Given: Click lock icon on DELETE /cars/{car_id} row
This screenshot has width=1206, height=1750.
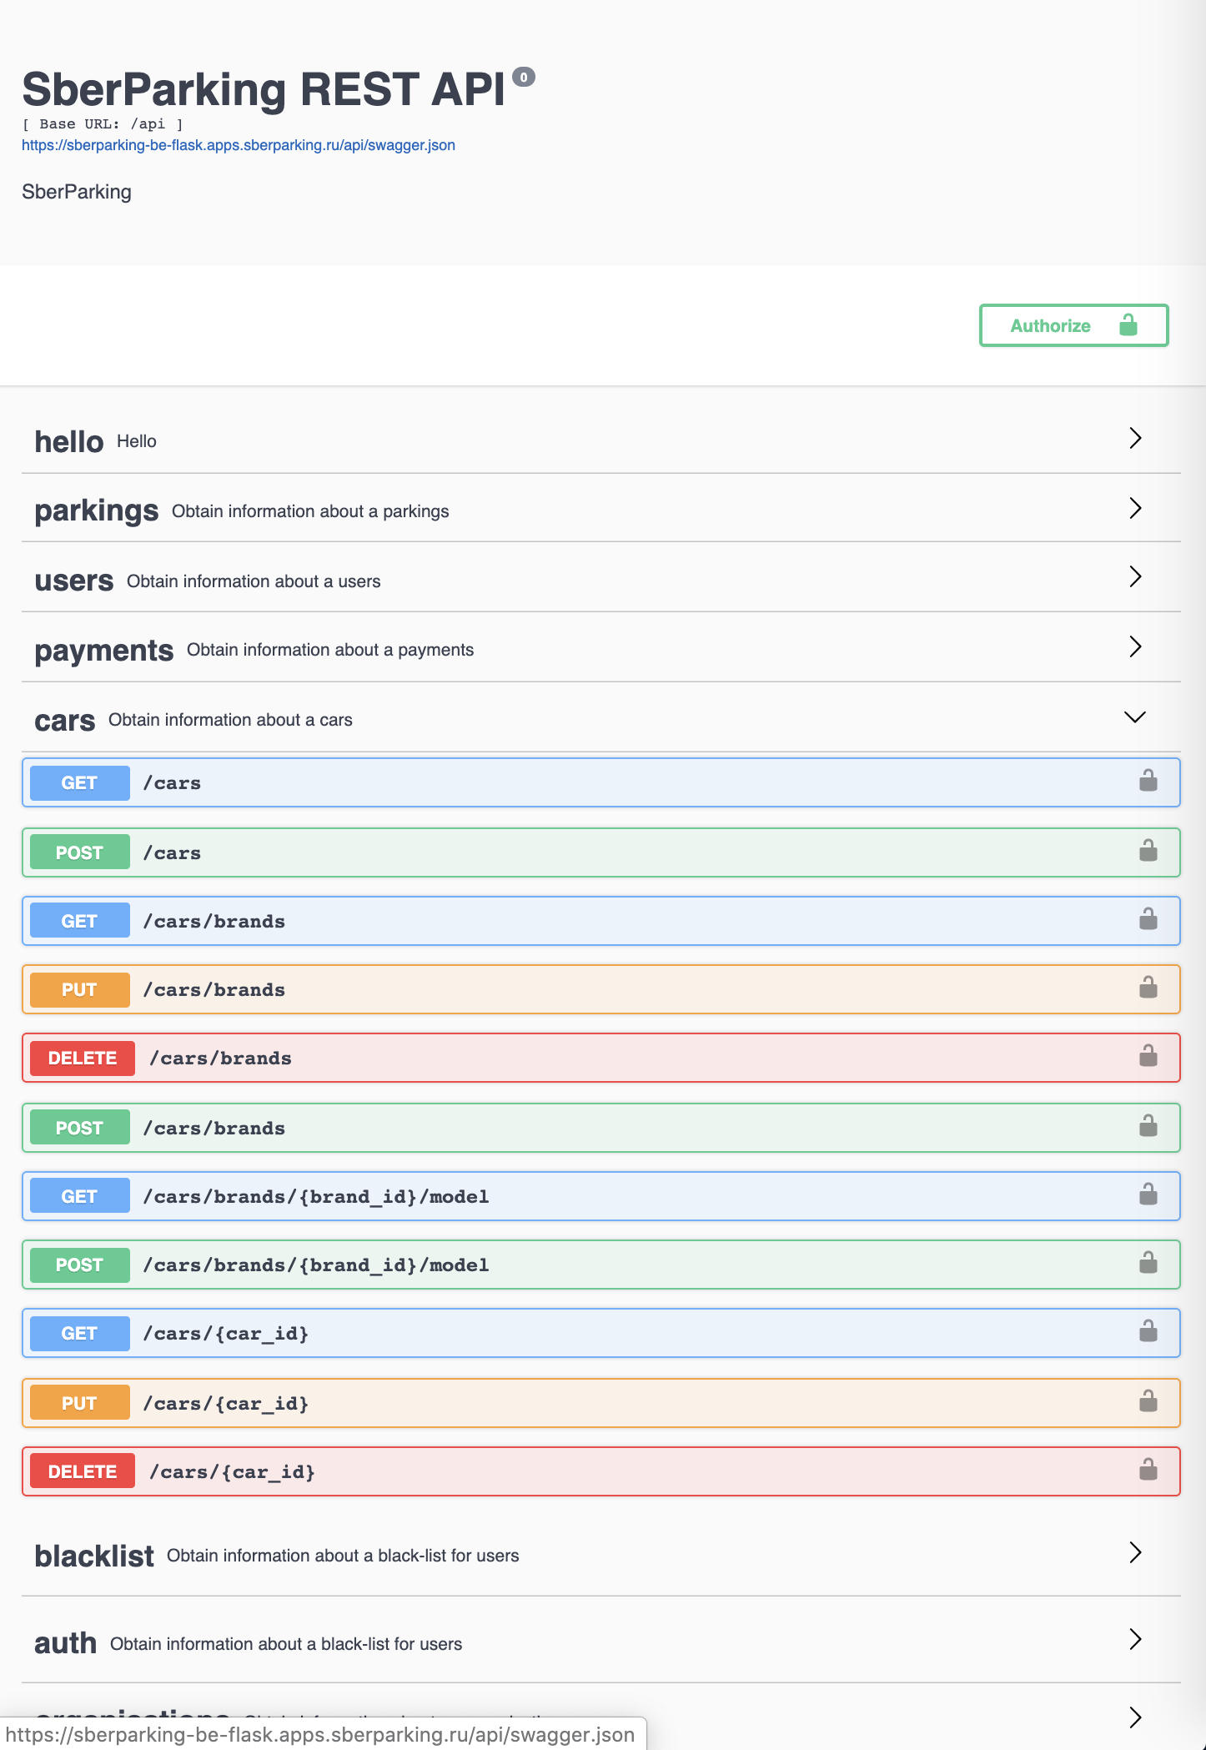Looking at the screenshot, I should 1148,1471.
